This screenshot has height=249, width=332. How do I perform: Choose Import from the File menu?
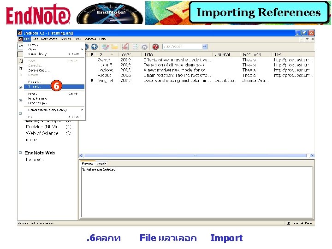(x=54, y=87)
